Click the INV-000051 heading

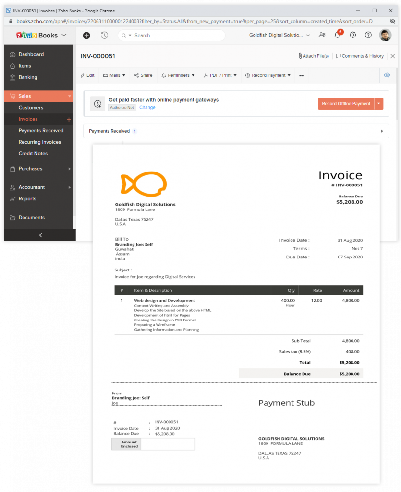tap(98, 56)
